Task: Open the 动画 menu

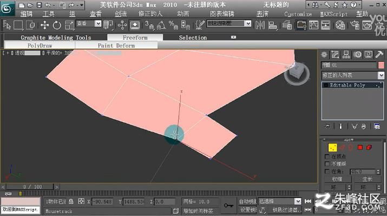Action: pyautogui.click(x=183, y=14)
